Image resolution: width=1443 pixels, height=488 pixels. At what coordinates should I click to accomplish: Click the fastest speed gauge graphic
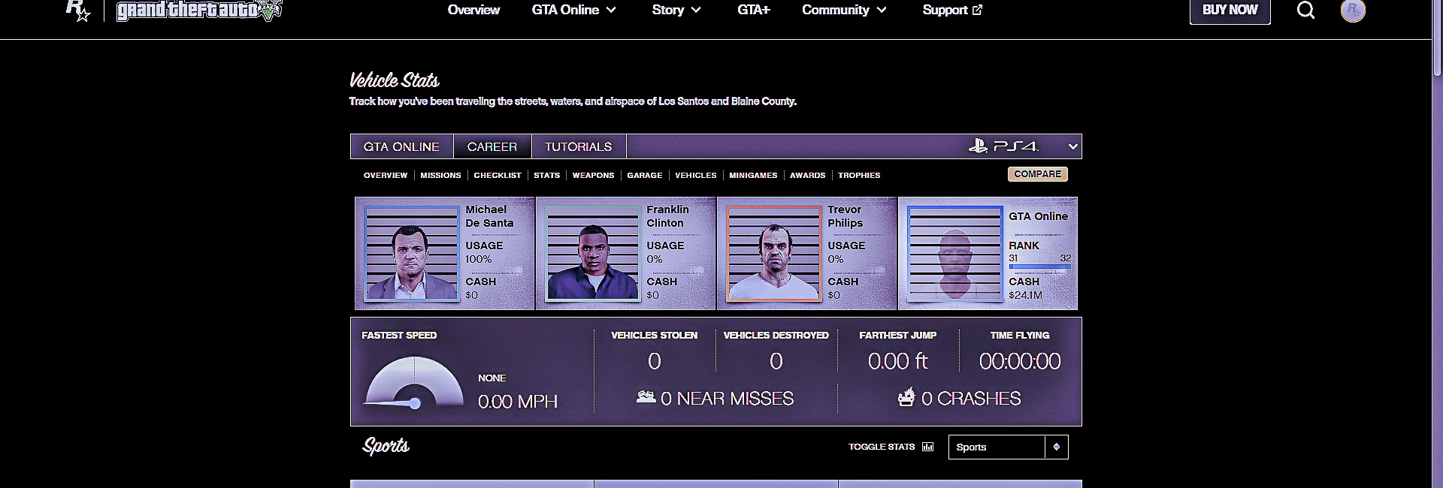tap(414, 384)
